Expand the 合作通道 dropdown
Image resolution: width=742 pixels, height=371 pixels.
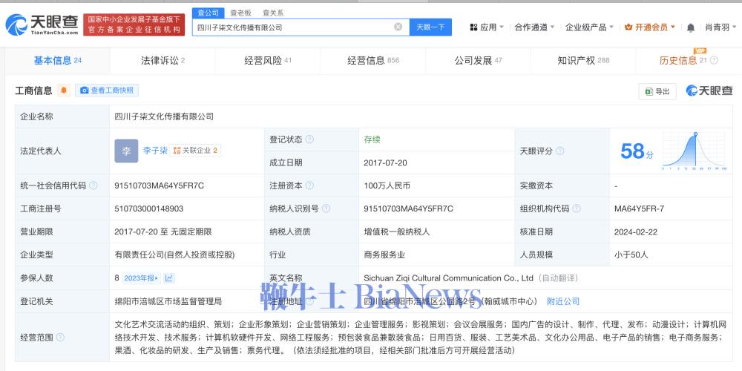point(534,27)
